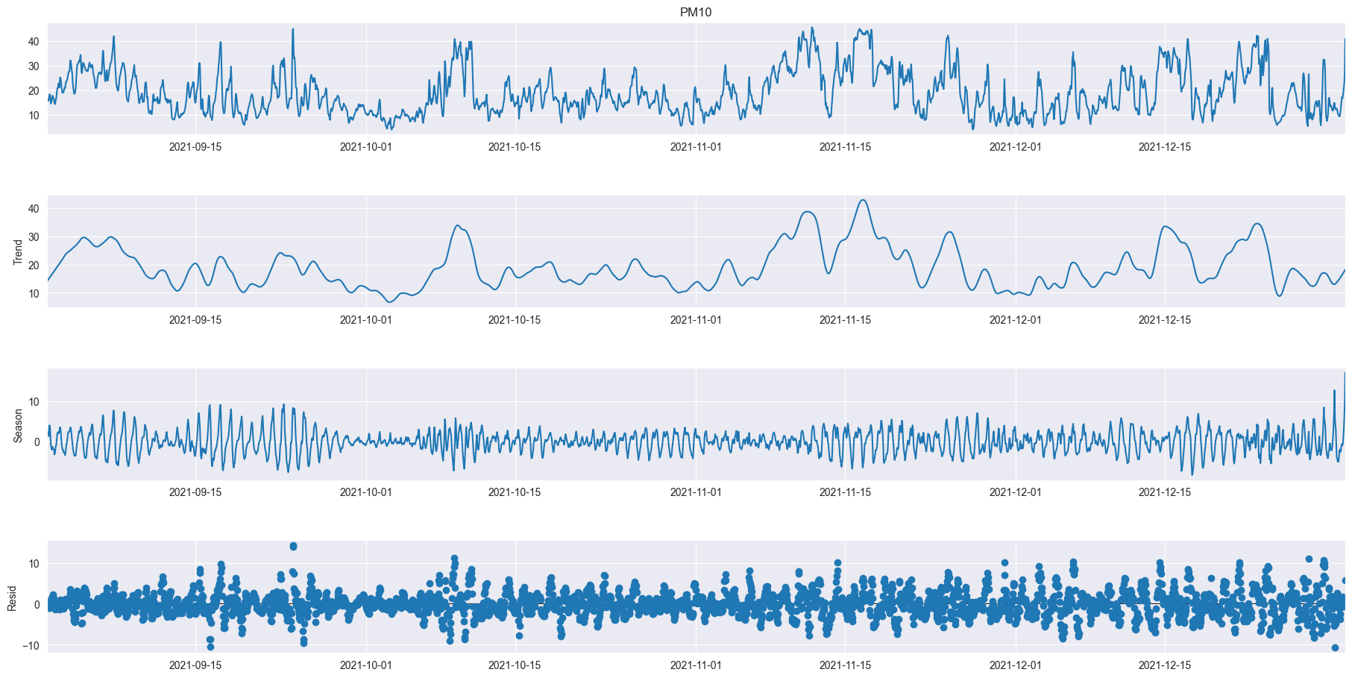Click y-axis value −10 of the Resid plot
This screenshot has width=1352, height=678.
30,646
